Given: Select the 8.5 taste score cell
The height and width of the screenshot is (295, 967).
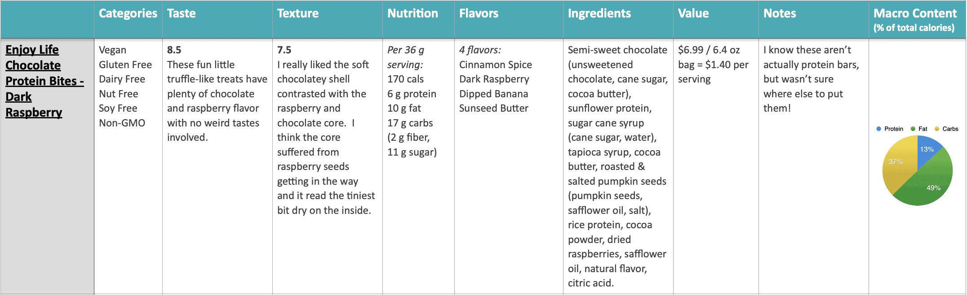Looking at the screenshot, I should click(217, 166).
